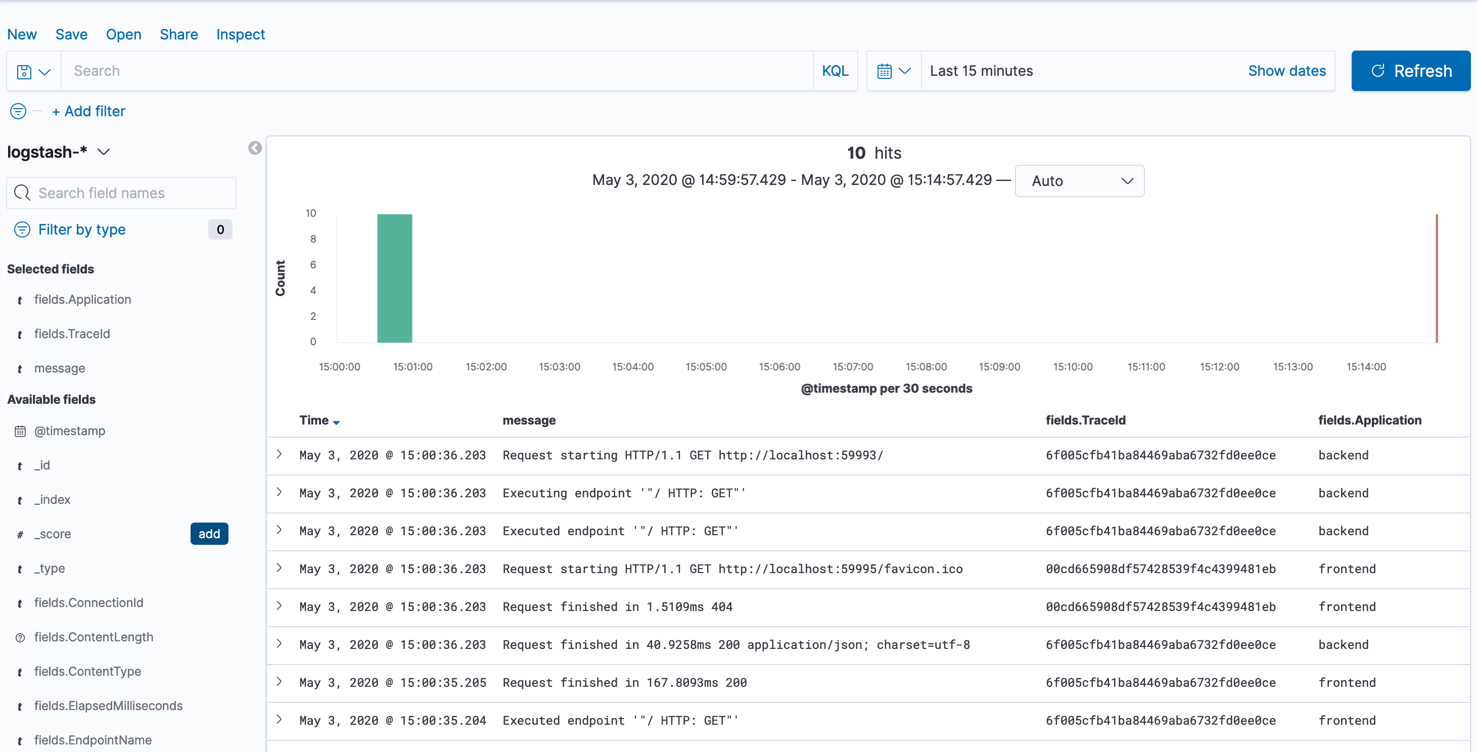Click the type icon of _index field
The width and height of the screenshot is (1477, 752).
[x=20, y=500]
